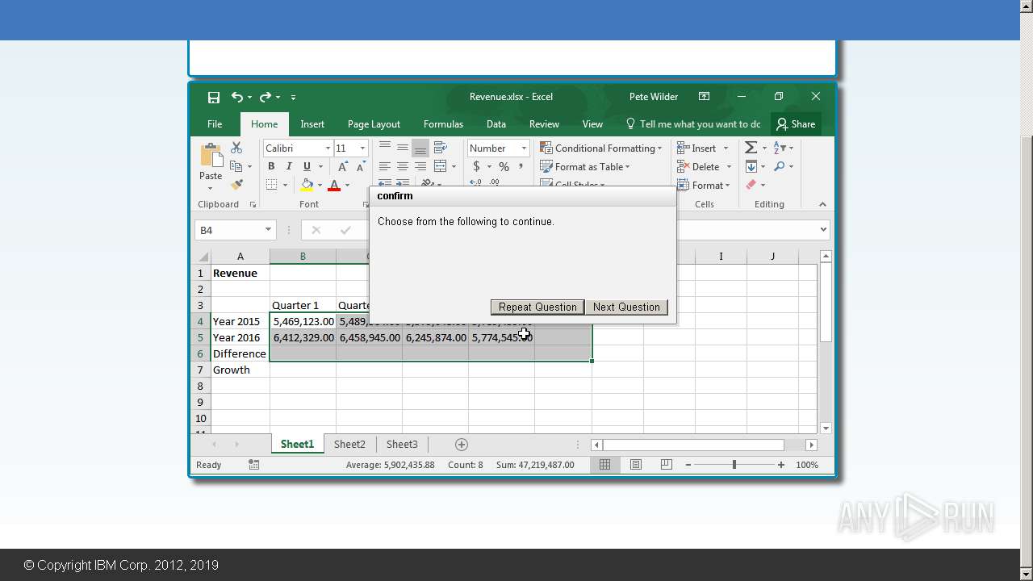The height and width of the screenshot is (581, 1033).
Task: Switch to the Page Layout tab
Action: pyautogui.click(x=374, y=124)
